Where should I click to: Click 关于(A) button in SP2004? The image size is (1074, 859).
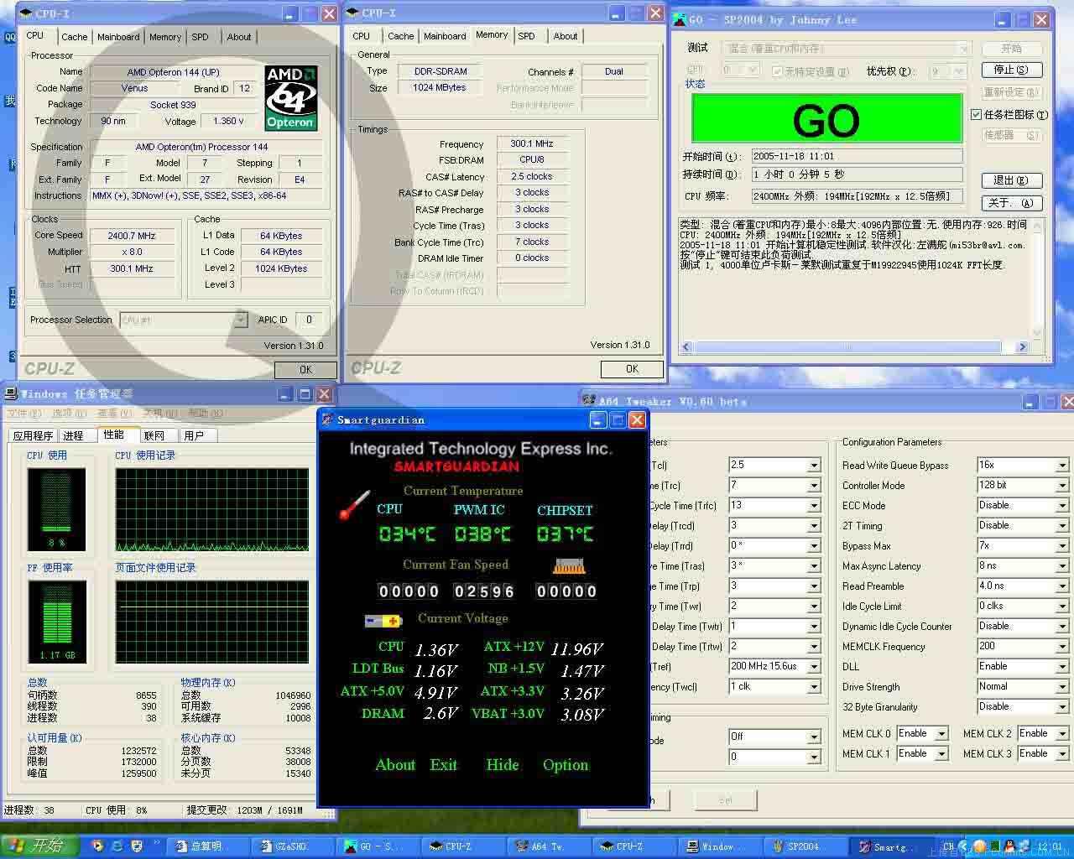coord(1011,203)
